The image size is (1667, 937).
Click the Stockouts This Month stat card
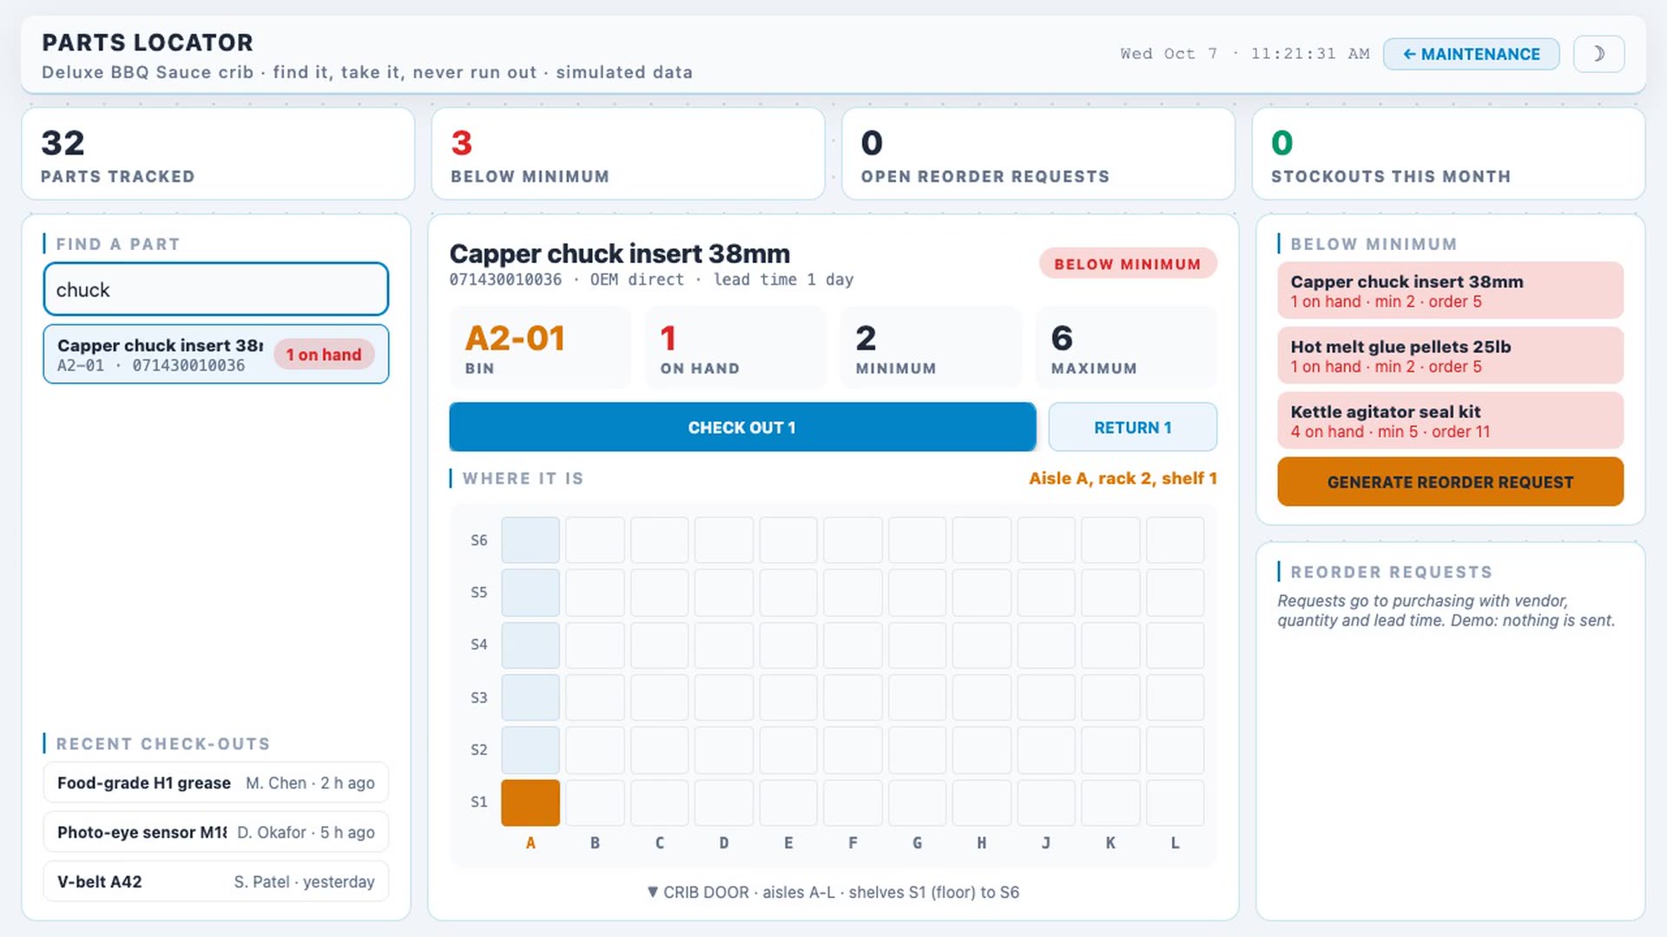coord(1448,154)
